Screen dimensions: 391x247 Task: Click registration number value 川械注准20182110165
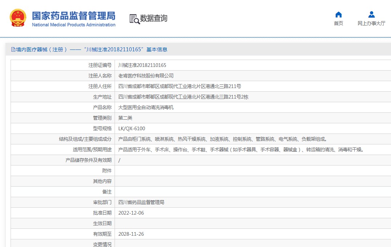(x=142, y=65)
